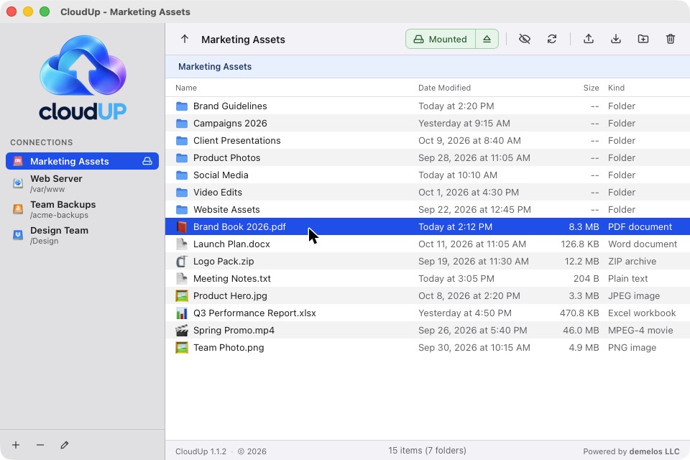Screen dimensions: 690x460
Task: Refresh the file listing
Action: pyautogui.click(x=552, y=40)
